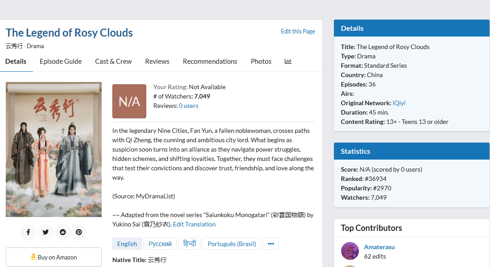Open the Cast & Crew tab
This screenshot has height=267, width=490.
pyautogui.click(x=113, y=62)
